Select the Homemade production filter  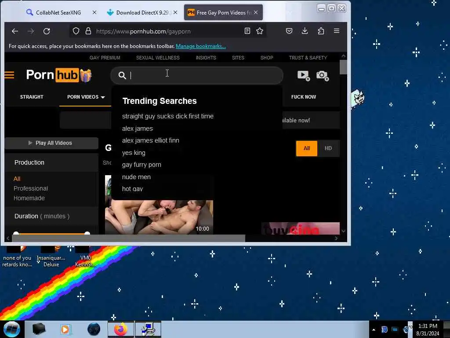click(29, 198)
